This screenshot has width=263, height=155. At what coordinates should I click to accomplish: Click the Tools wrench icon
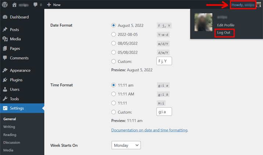[5, 99]
